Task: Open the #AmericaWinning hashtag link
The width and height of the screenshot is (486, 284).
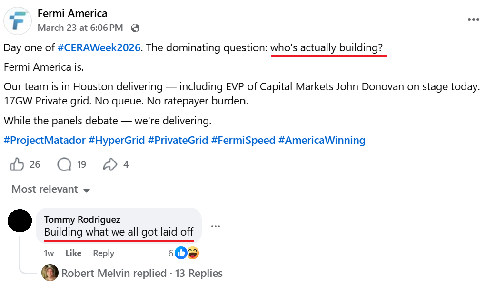Action: [x=322, y=140]
